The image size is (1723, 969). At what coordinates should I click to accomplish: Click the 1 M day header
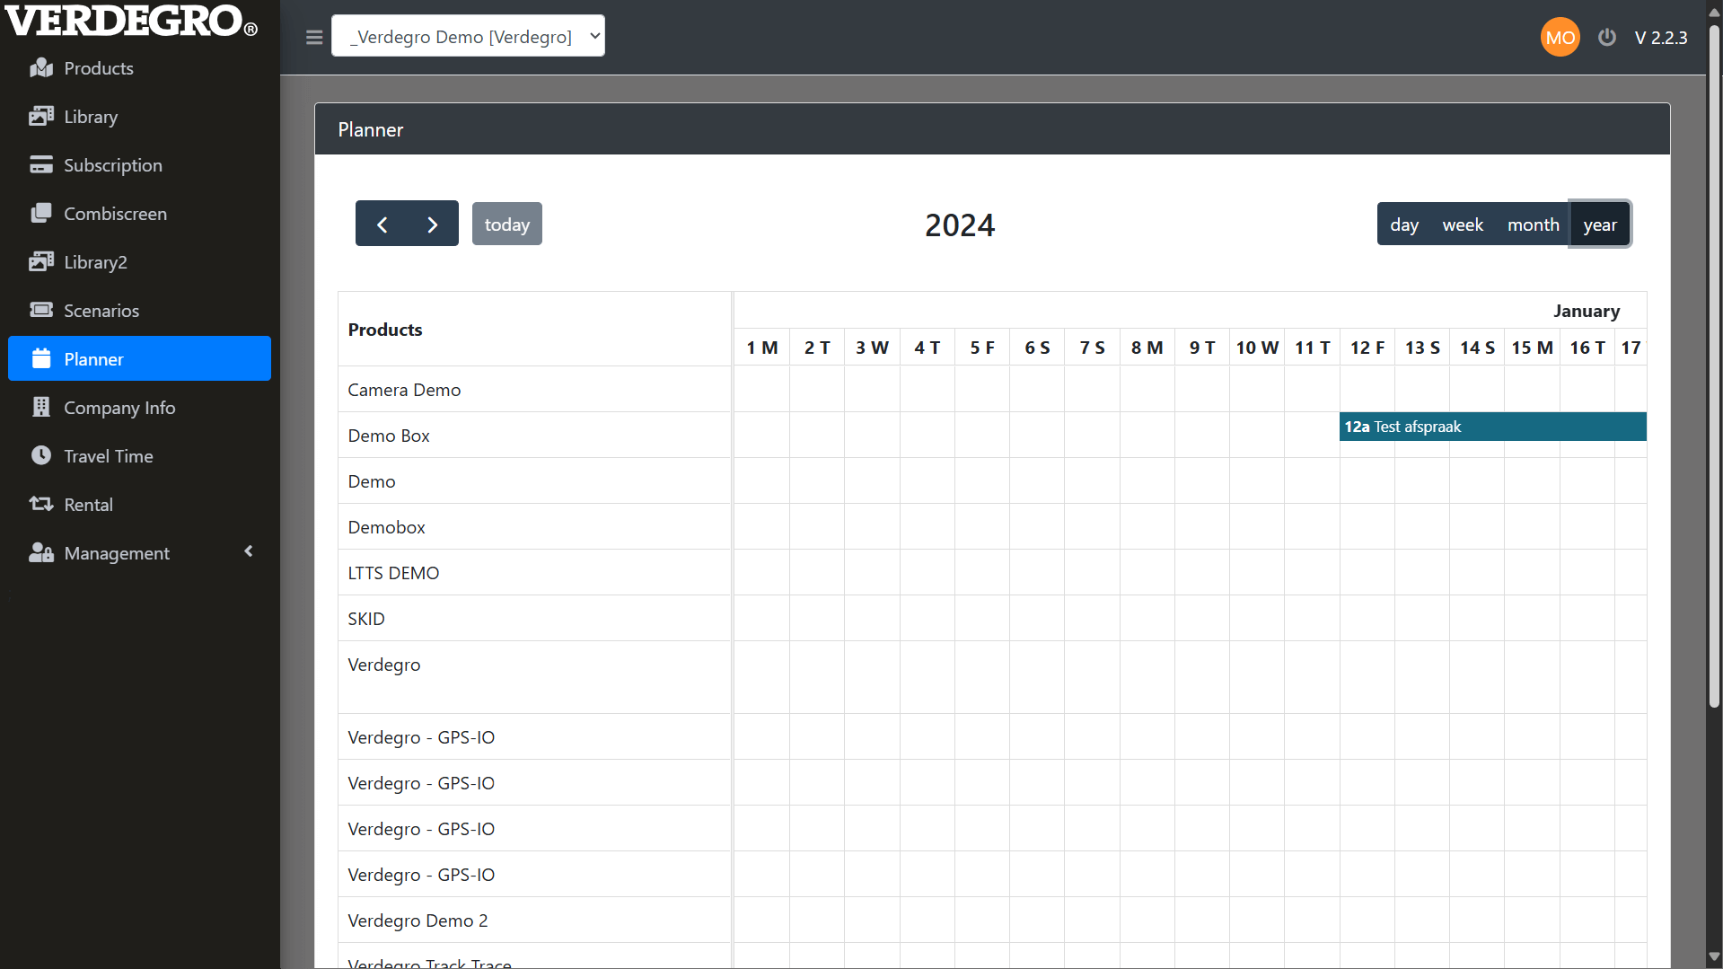tap(762, 348)
